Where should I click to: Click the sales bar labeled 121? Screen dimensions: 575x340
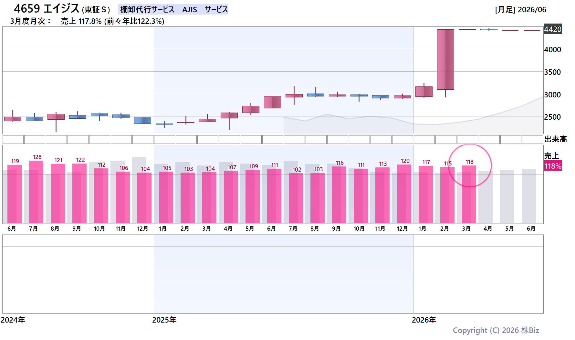point(58,194)
